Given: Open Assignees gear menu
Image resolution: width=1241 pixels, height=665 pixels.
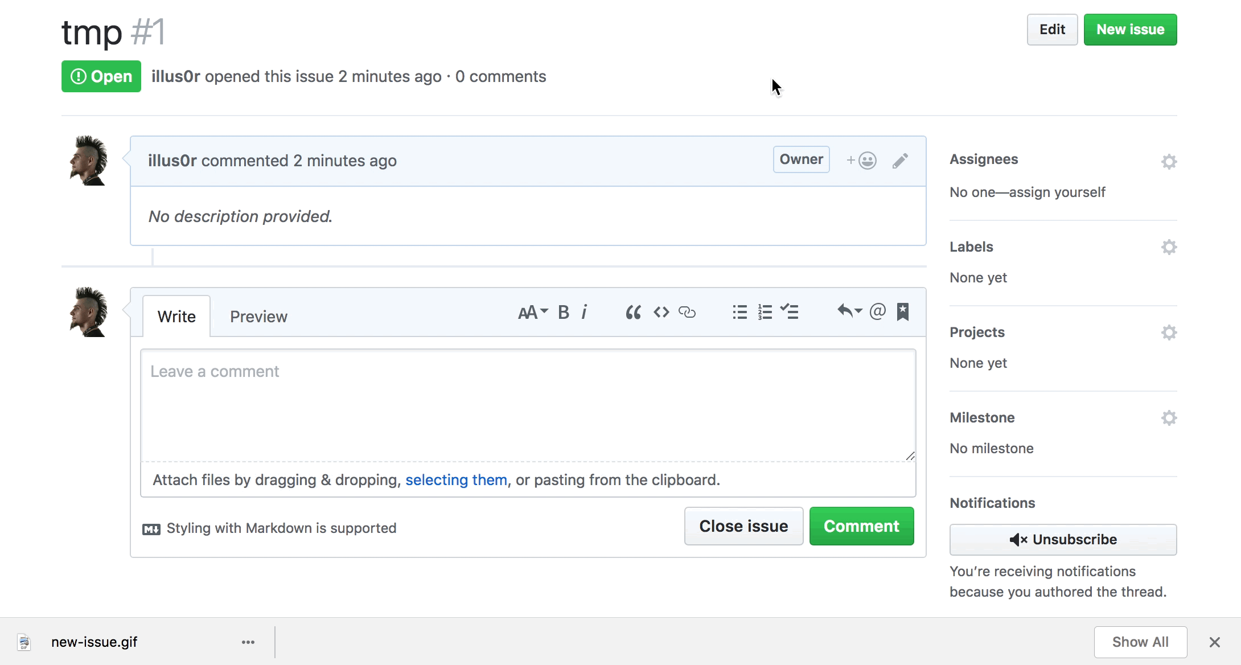Looking at the screenshot, I should click(x=1169, y=162).
